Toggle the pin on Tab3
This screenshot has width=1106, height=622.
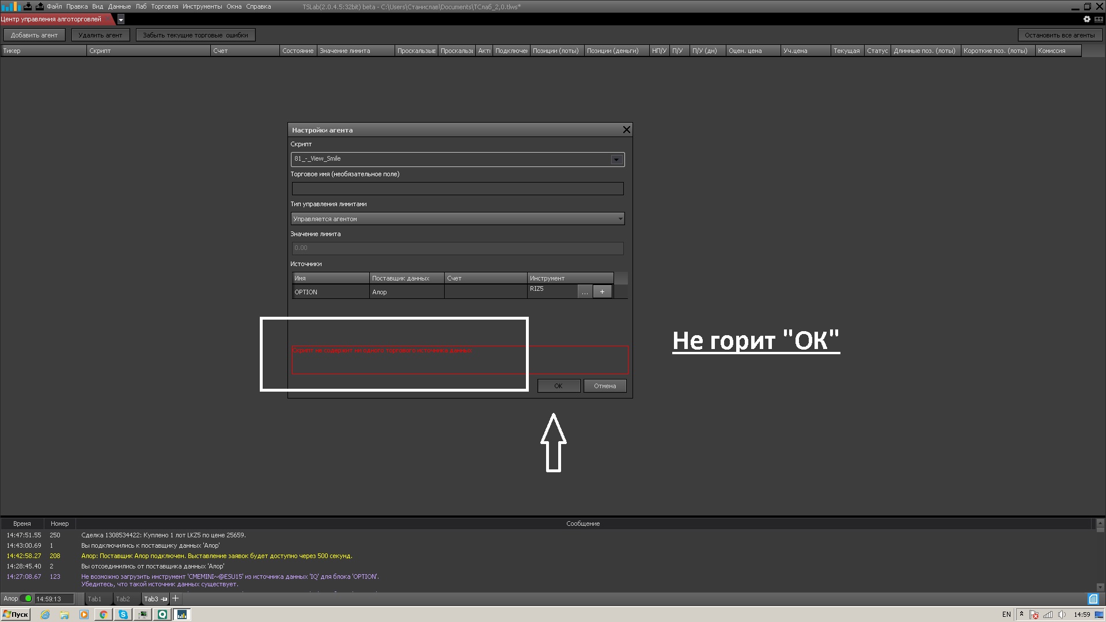pyautogui.click(x=164, y=599)
